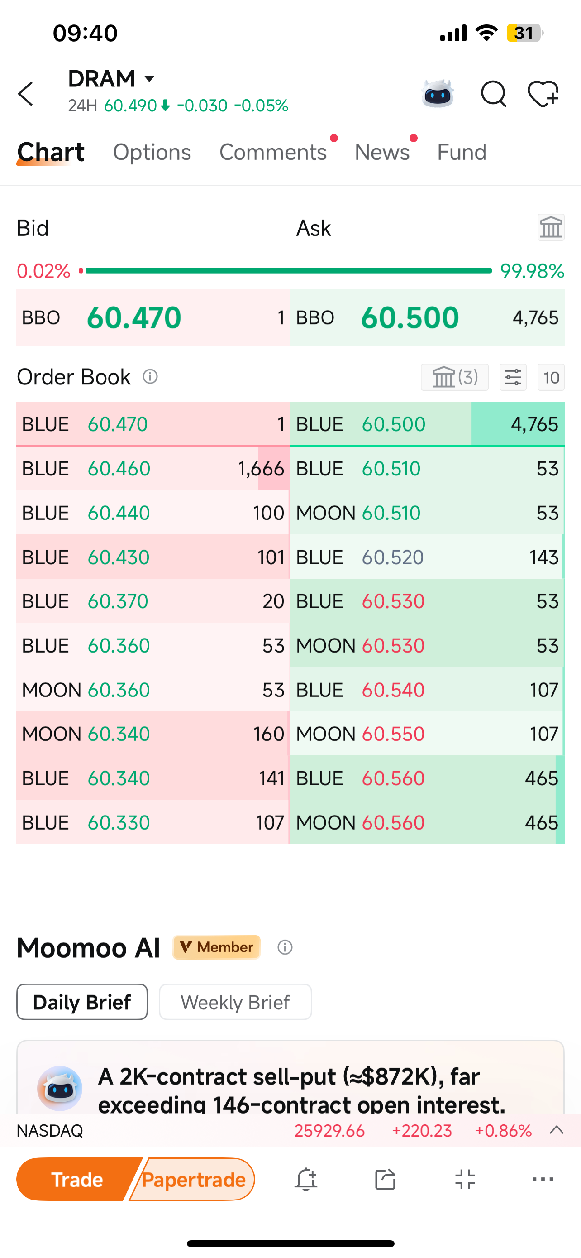Image resolution: width=581 pixels, height=1258 pixels.
Task: Tap the BLUE bid row at 60.430
Action: pos(153,557)
